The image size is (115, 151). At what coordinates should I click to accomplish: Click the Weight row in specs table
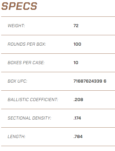tap(58, 26)
